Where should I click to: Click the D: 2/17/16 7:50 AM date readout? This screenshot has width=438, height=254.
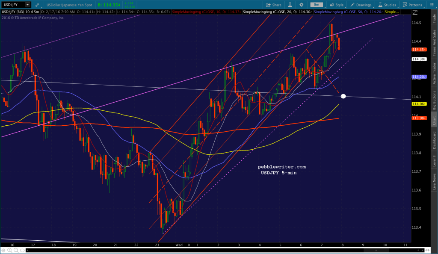58,12
